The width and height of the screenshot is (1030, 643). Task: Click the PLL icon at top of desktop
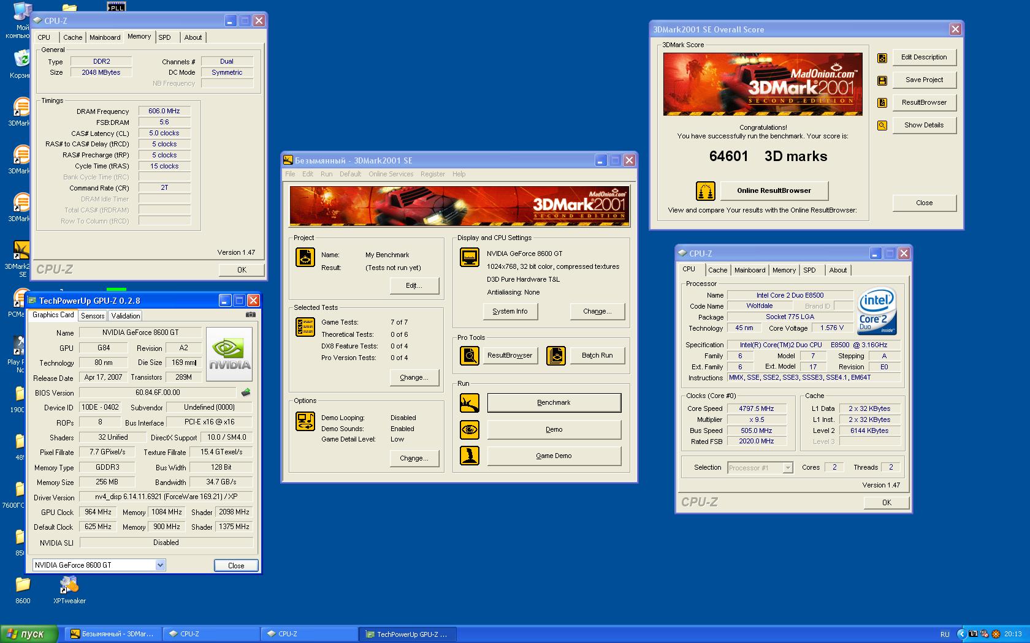(116, 7)
